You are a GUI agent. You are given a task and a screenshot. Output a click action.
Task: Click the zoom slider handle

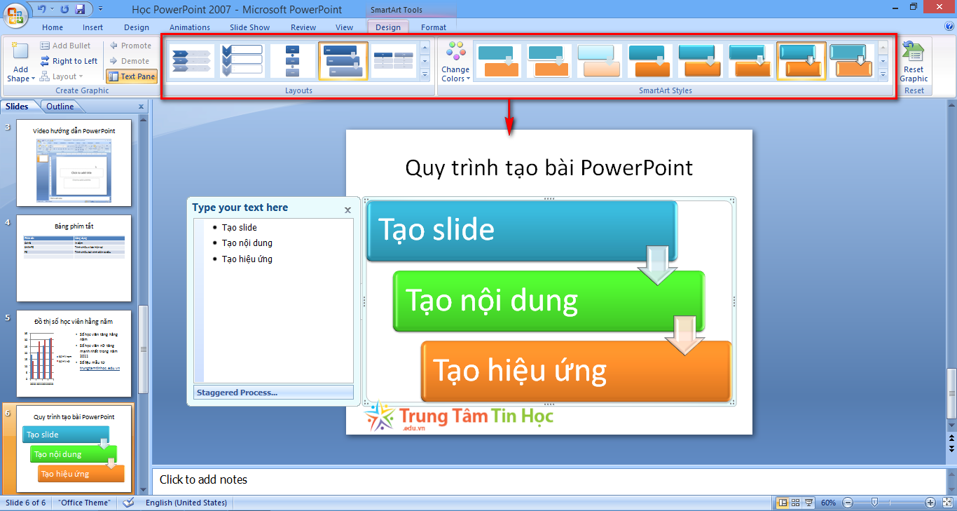point(874,503)
